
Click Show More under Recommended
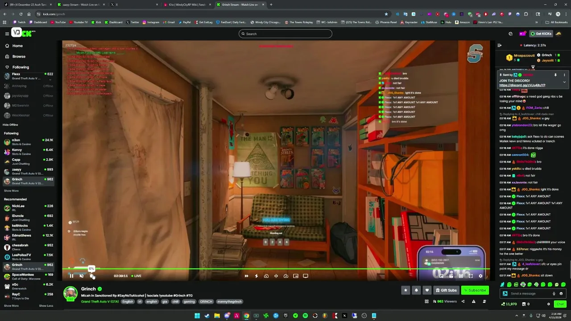click(x=11, y=306)
